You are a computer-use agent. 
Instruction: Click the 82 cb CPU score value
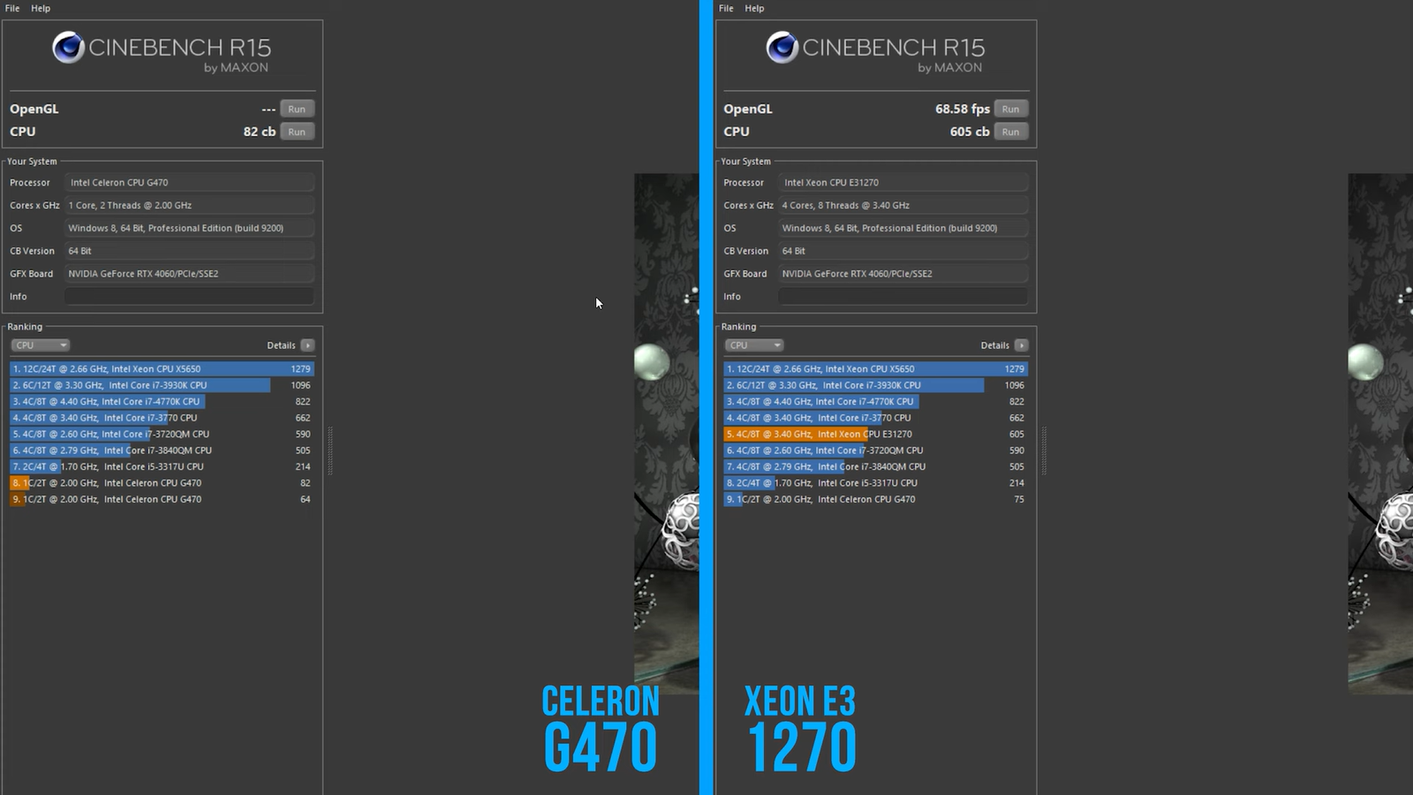[260, 132]
